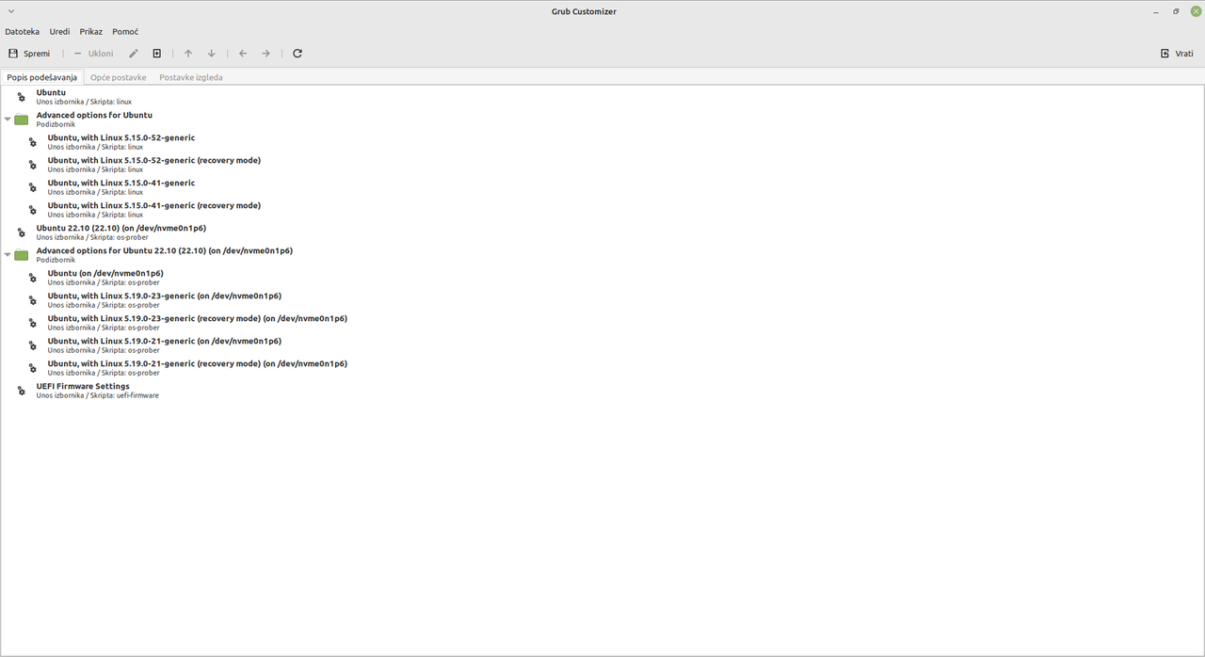Select 'Ubuntu, with Linux 5.15.0-41-generic (recovery mode)' text

[154, 205]
